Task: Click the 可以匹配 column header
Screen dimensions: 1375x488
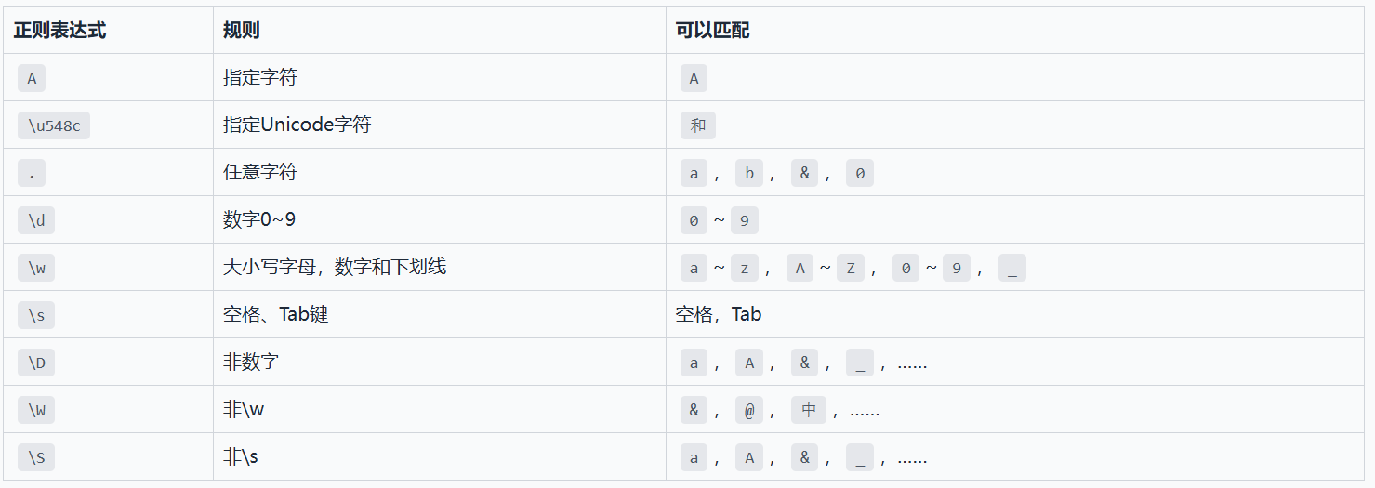Action: click(713, 31)
